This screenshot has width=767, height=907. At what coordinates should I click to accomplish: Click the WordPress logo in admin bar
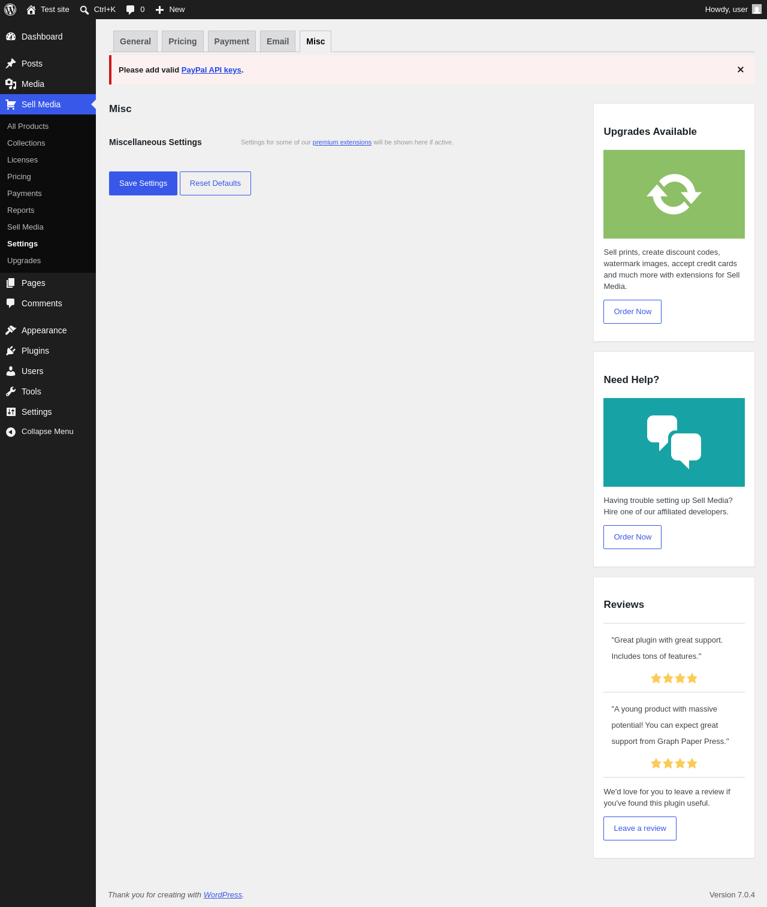coord(10,10)
